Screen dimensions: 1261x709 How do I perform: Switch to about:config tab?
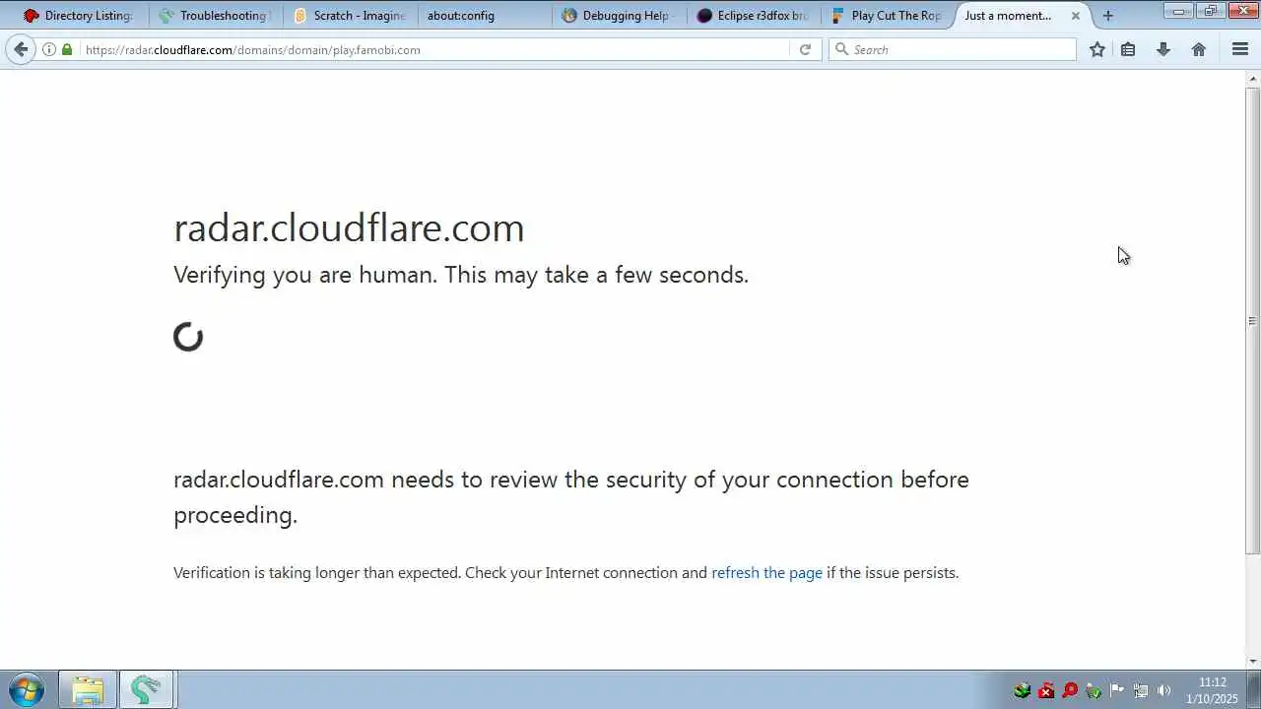(484, 16)
